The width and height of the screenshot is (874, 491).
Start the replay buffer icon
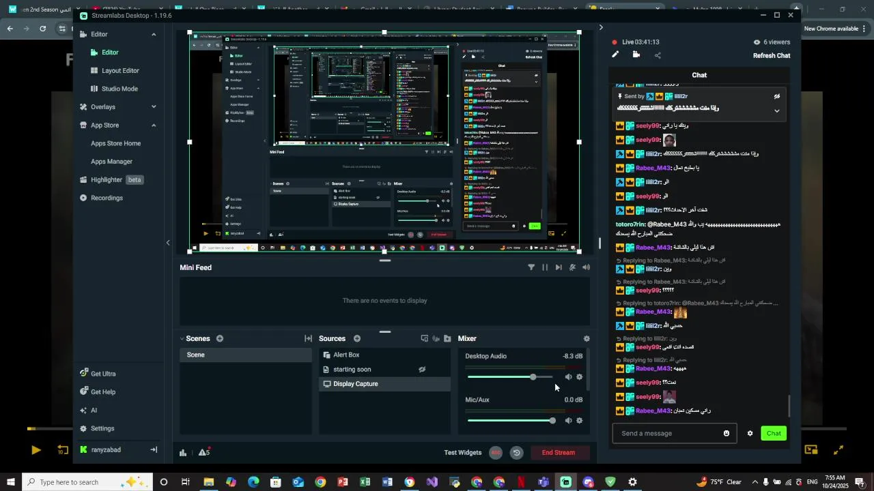coord(517,453)
